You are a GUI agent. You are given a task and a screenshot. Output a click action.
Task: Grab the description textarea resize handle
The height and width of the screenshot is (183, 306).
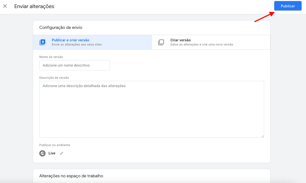pyautogui.click(x=263, y=136)
